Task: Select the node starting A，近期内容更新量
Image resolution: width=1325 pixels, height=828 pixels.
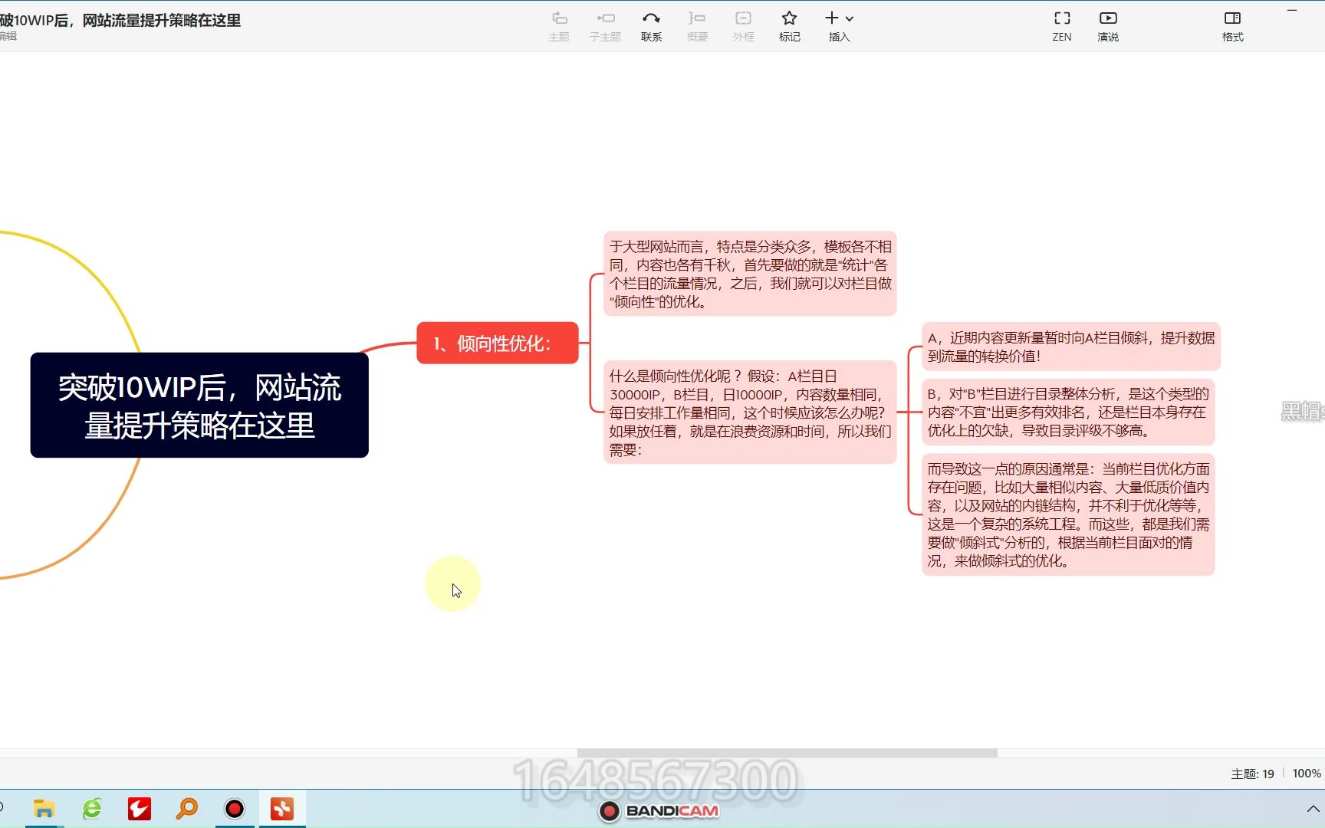Action: click(x=1070, y=347)
